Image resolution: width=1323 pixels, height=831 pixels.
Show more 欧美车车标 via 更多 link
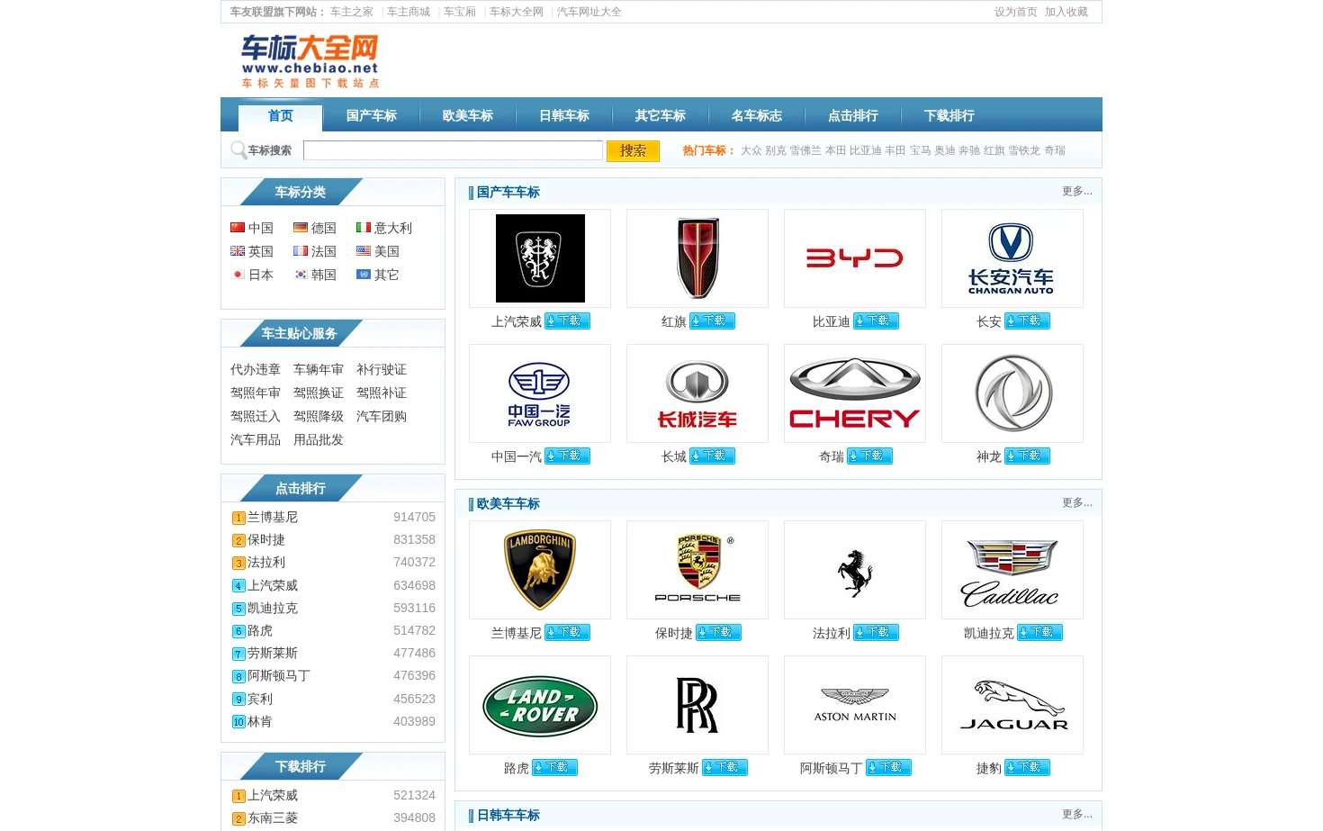click(1076, 502)
